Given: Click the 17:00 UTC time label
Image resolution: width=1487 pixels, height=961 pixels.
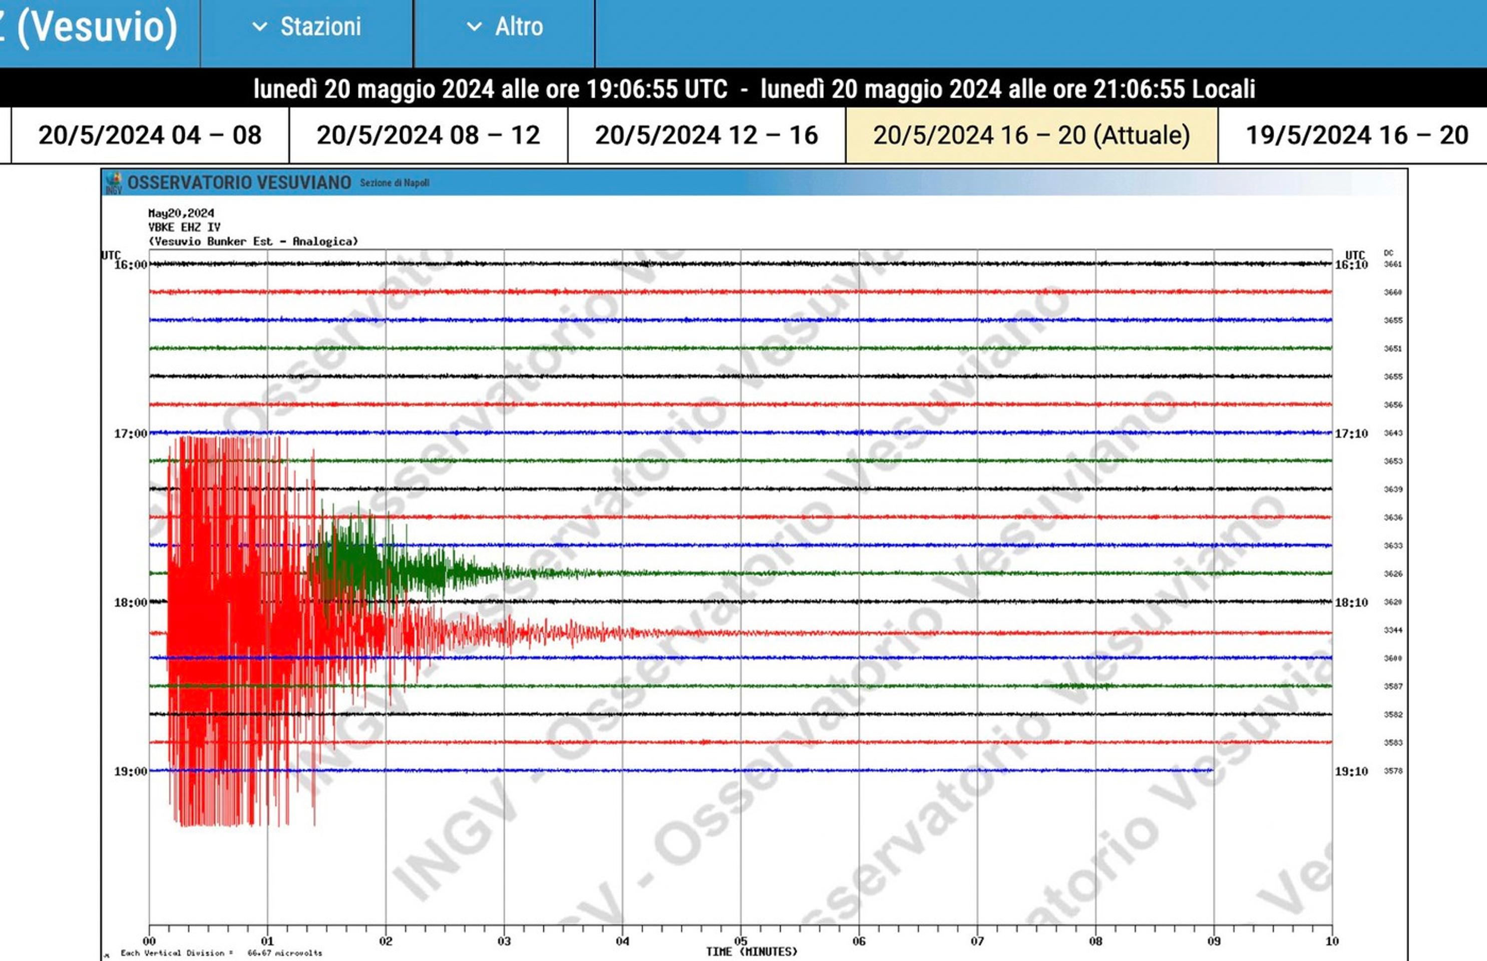Looking at the screenshot, I should (x=131, y=433).
